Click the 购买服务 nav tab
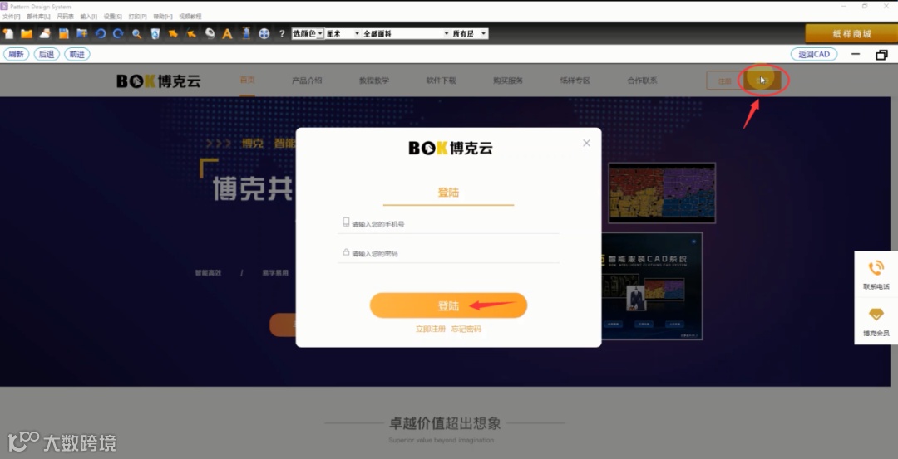Image resolution: width=898 pixels, height=459 pixels. click(508, 81)
